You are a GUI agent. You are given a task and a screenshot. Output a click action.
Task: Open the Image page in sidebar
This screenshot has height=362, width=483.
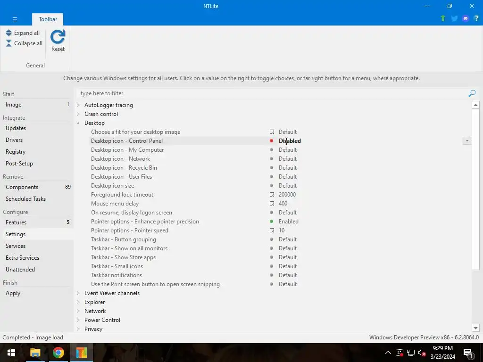pos(37,105)
